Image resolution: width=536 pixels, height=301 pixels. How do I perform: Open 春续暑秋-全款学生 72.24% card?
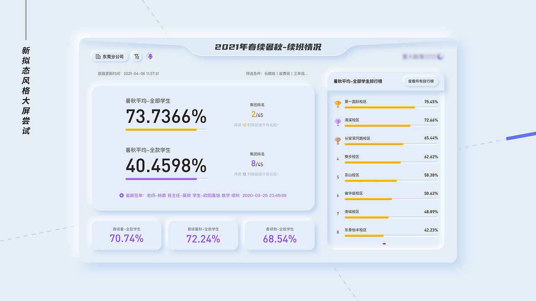[x=203, y=236]
